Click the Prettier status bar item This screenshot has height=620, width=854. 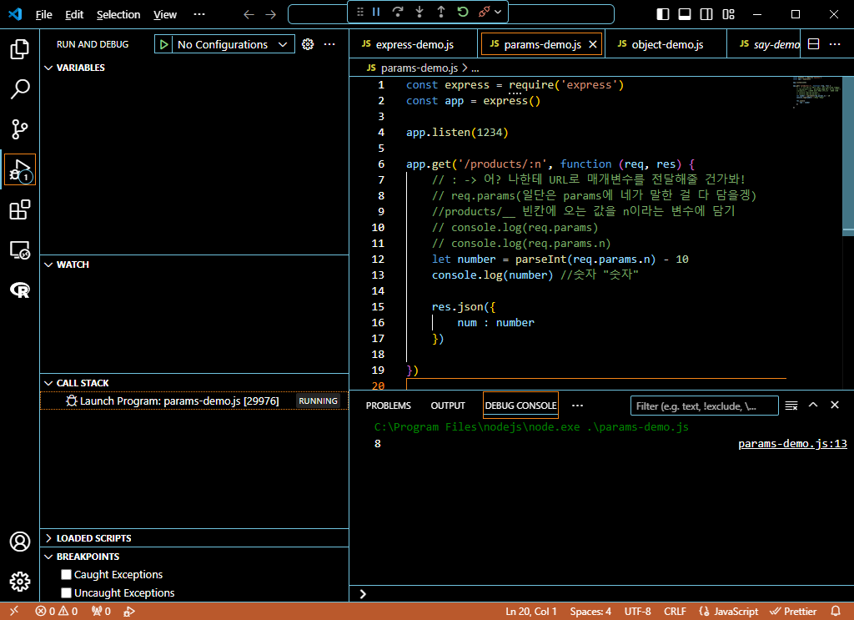point(792,612)
